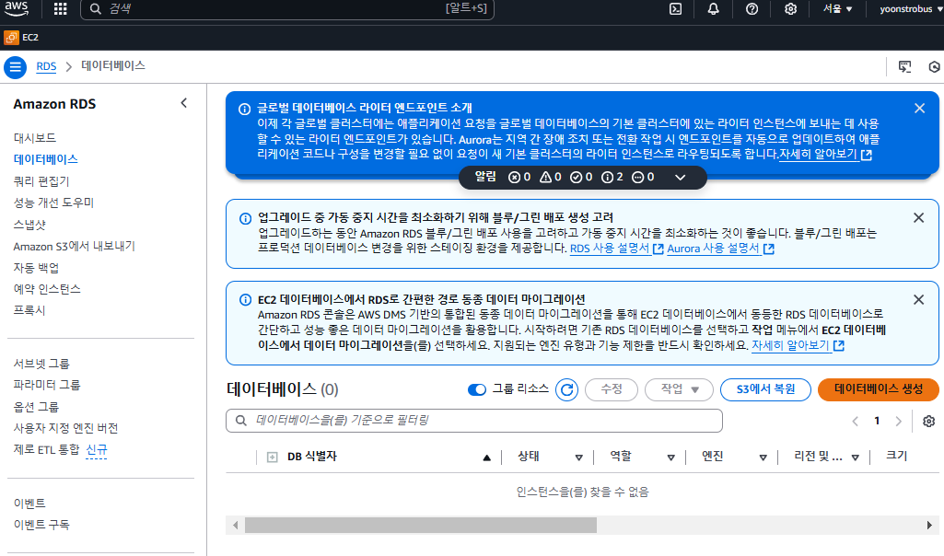Screen dimensions: 944x556
Task: Open 프록시 in sidebar
Action: coord(29,310)
